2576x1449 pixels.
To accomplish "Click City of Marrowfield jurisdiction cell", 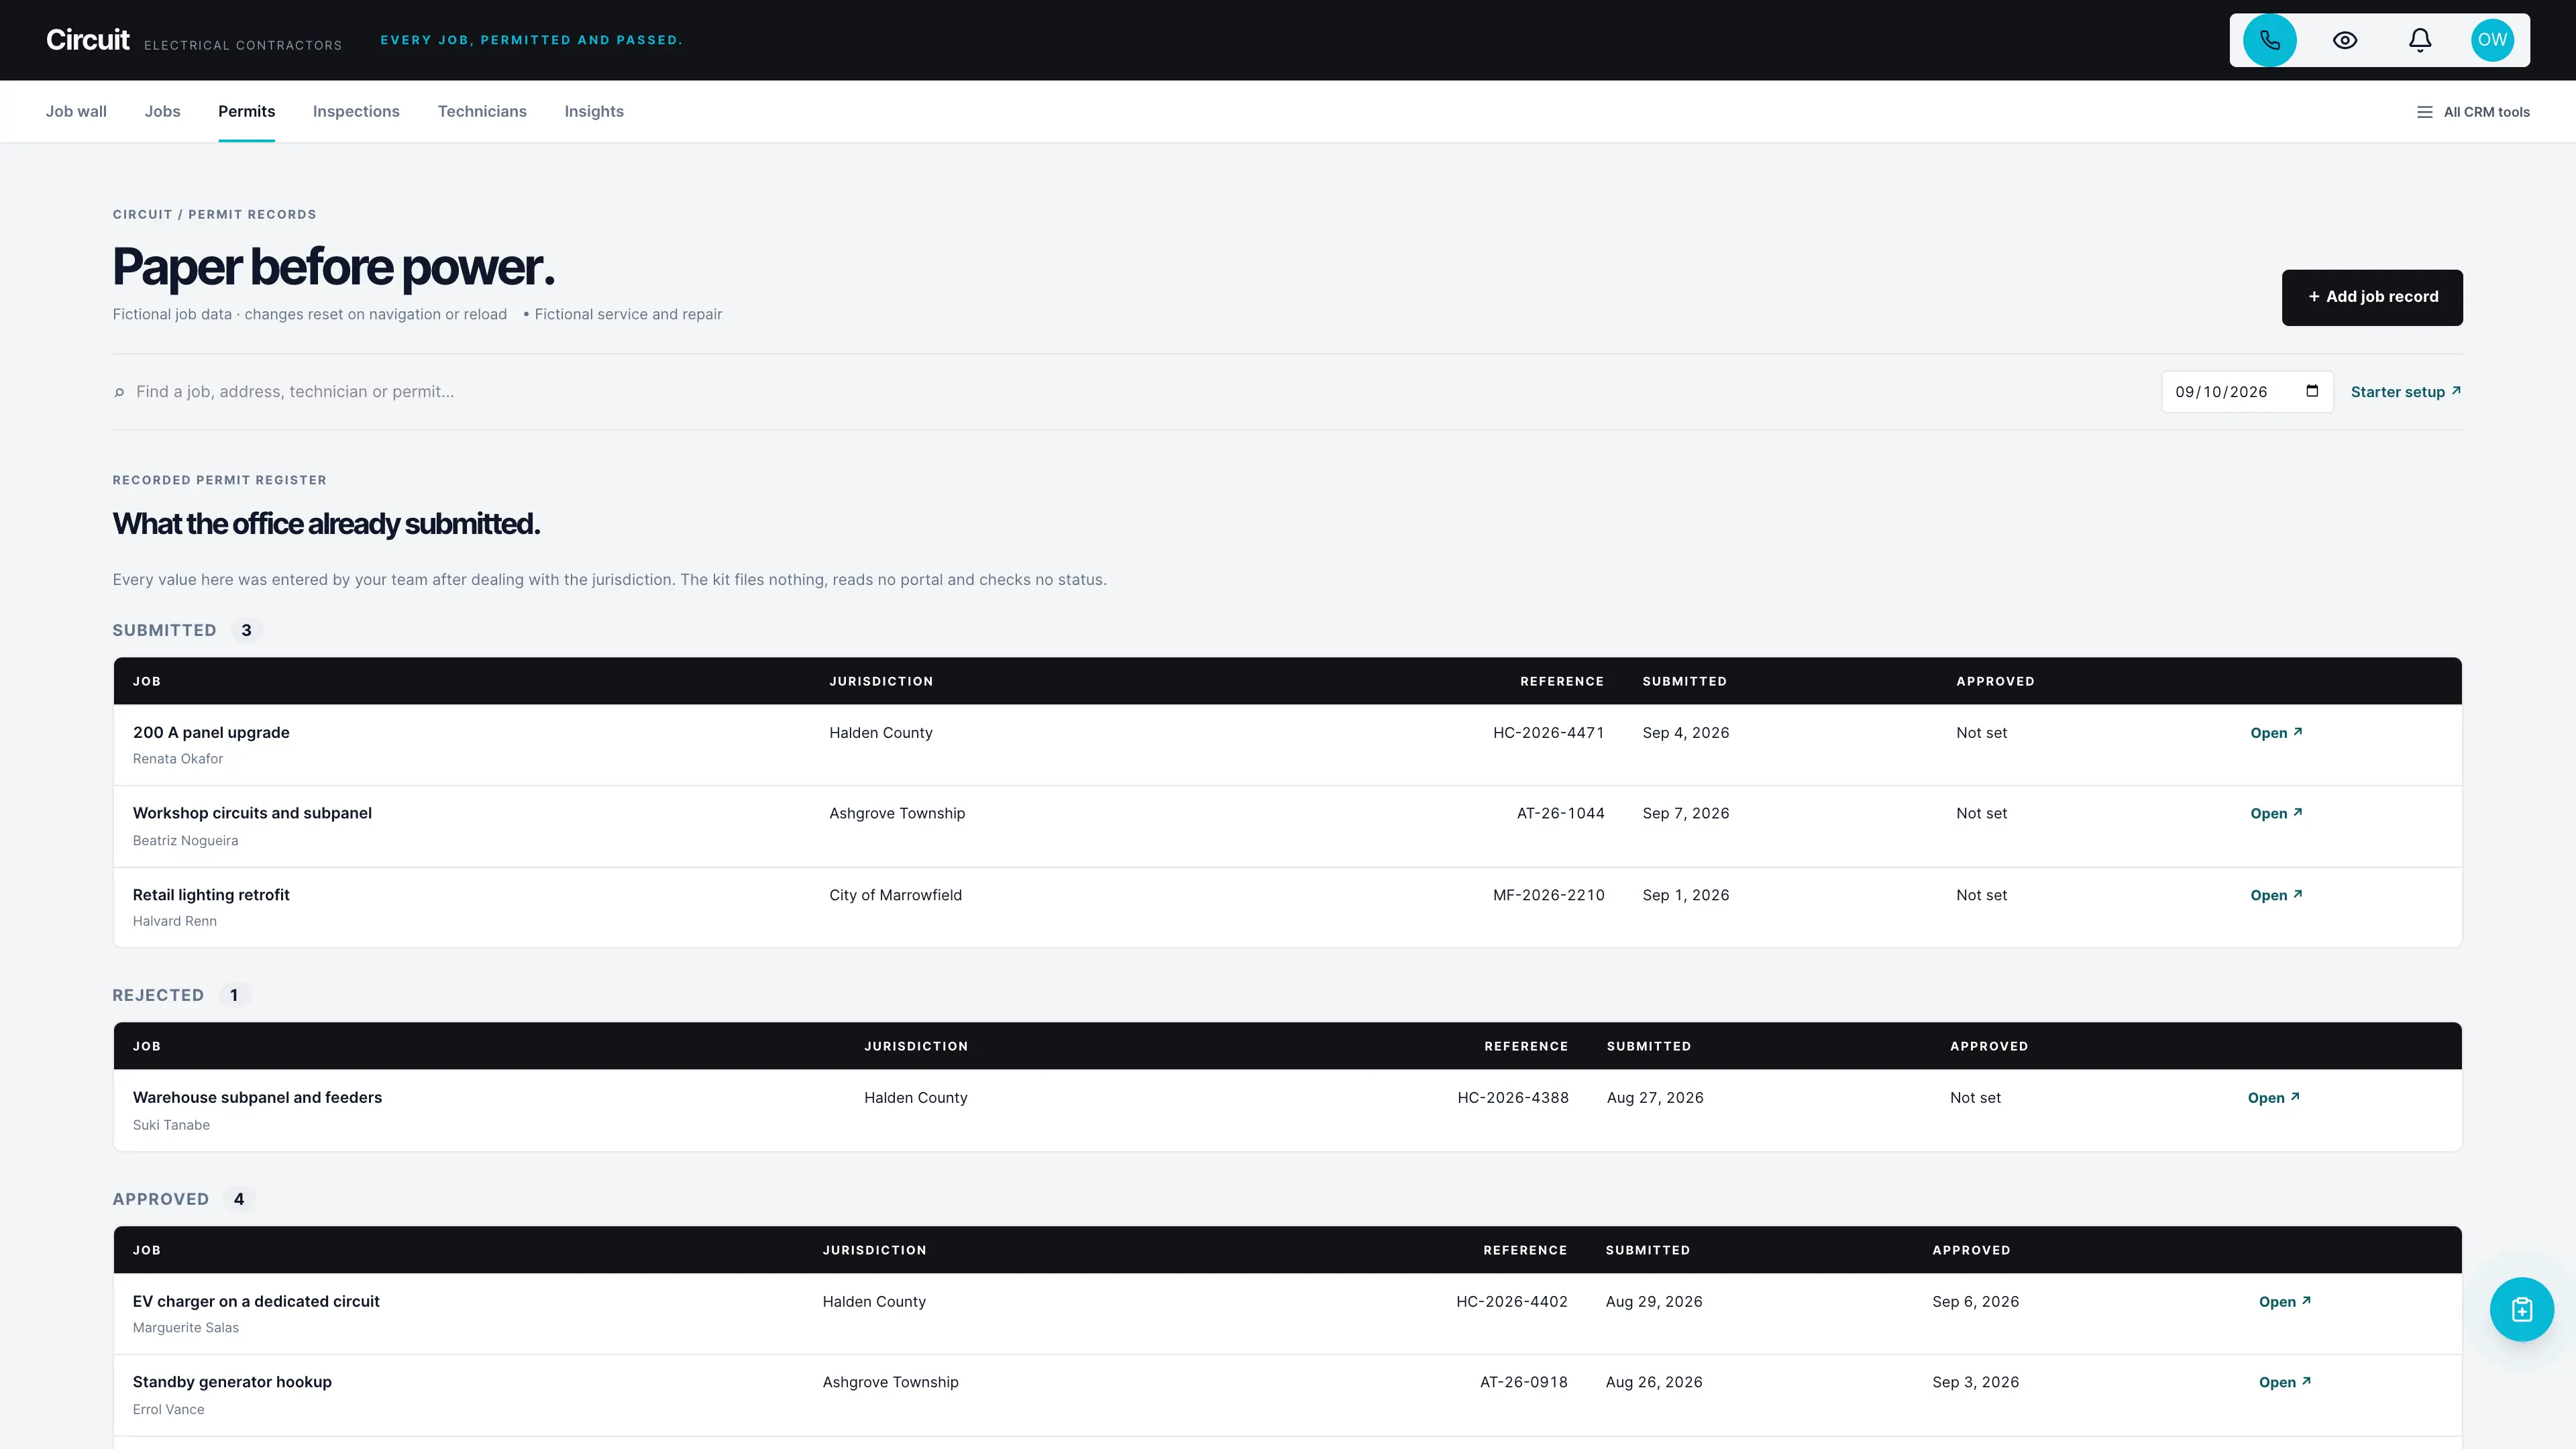I will pos(895,895).
